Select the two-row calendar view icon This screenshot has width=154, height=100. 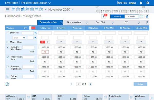point(18,10)
